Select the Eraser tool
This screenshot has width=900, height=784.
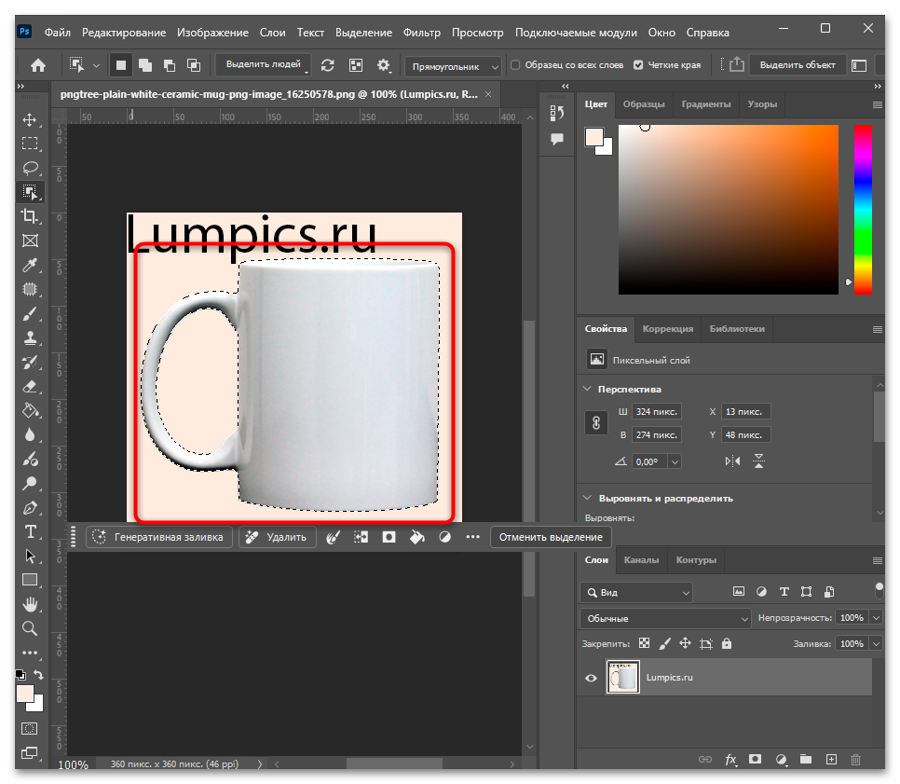point(30,387)
